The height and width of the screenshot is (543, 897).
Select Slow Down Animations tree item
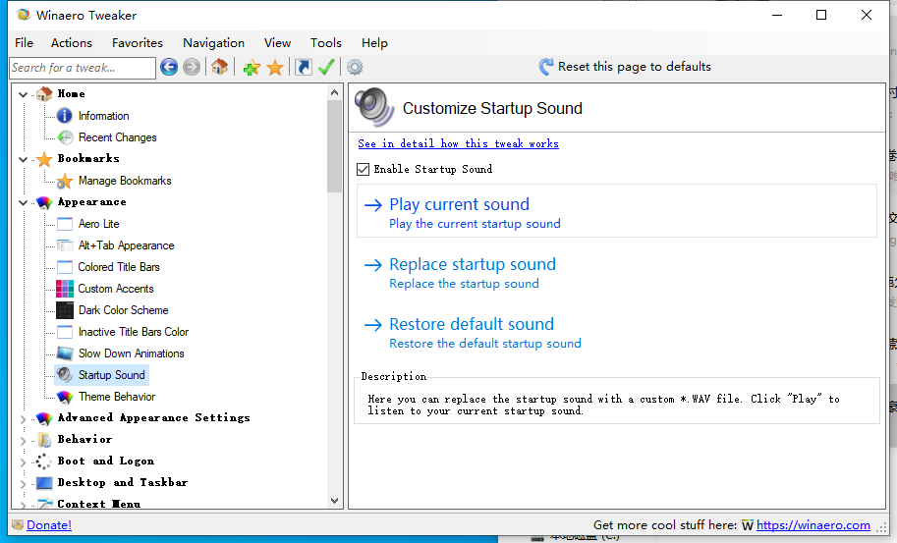pos(131,353)
